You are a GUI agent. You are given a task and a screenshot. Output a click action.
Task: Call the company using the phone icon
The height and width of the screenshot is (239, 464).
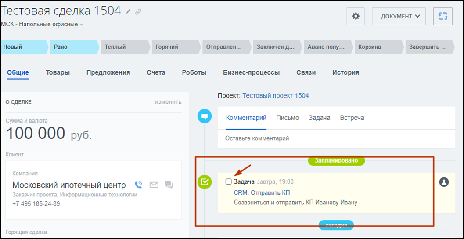[139, 185]
